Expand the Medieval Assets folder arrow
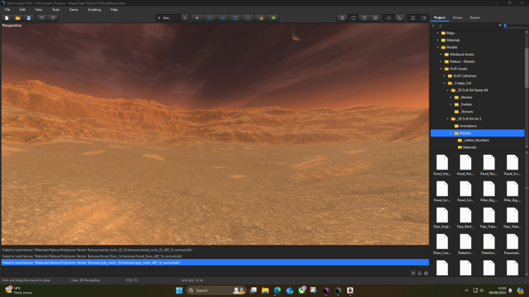The height and width of the screenshot is (297, 529). click(441, 54)
